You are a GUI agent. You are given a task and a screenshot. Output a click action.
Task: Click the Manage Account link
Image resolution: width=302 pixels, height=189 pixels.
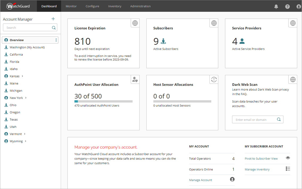tap(200, 180)
